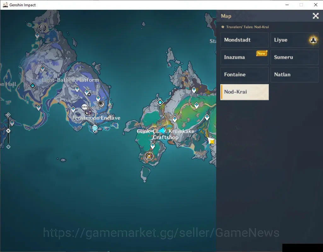Click the waypoint left of the speech bubble
Image resolution: width=323 pixels, height=252 pixels.
coord(73,109)
